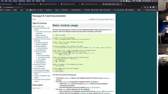Click the VLC cone menu bar icon
Viewport: 168px width, 94px height.
pyautogui.click(x=129, y=1)
